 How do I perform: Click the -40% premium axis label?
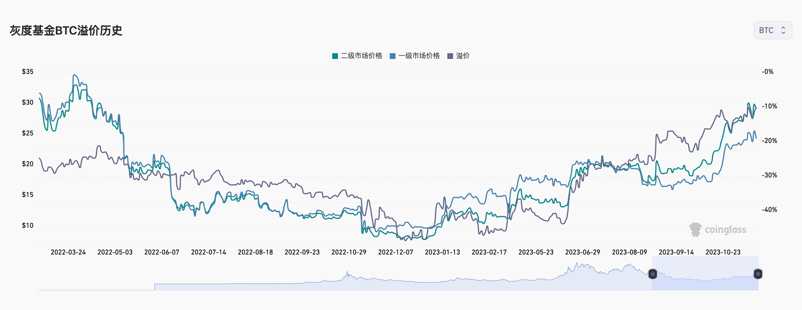[769, 210]
